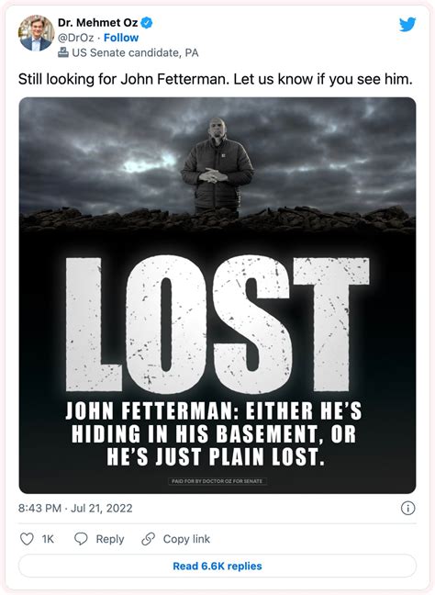Open Dr. Oz's profile picture
The height and width of the screenshot is (595, 435).
click(36, 33)
